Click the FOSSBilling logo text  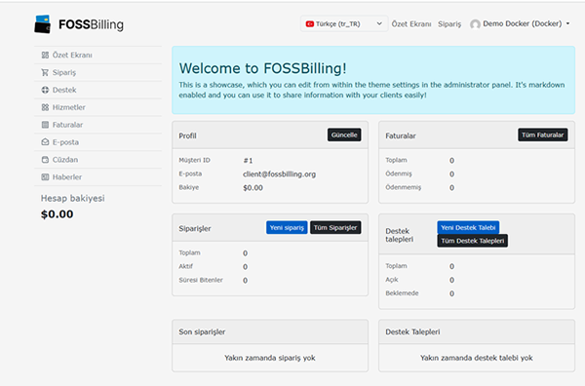(91, 24)
